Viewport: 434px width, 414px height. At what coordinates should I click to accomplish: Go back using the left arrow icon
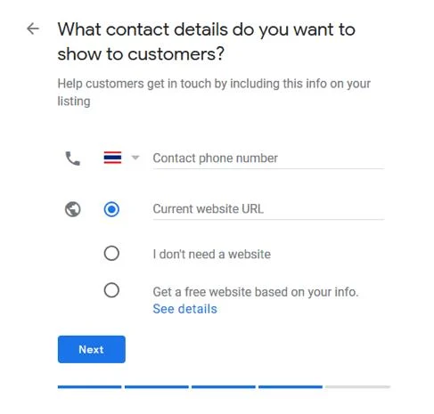pos(33,28)
